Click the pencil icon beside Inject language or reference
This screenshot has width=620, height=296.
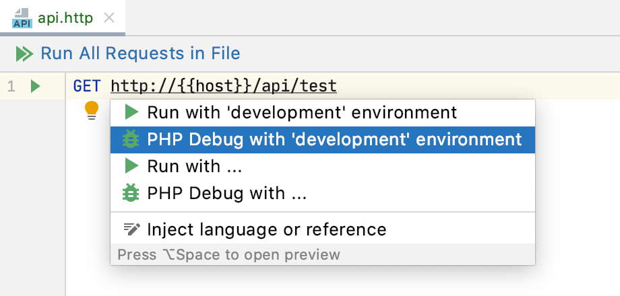tap(131, 229)
